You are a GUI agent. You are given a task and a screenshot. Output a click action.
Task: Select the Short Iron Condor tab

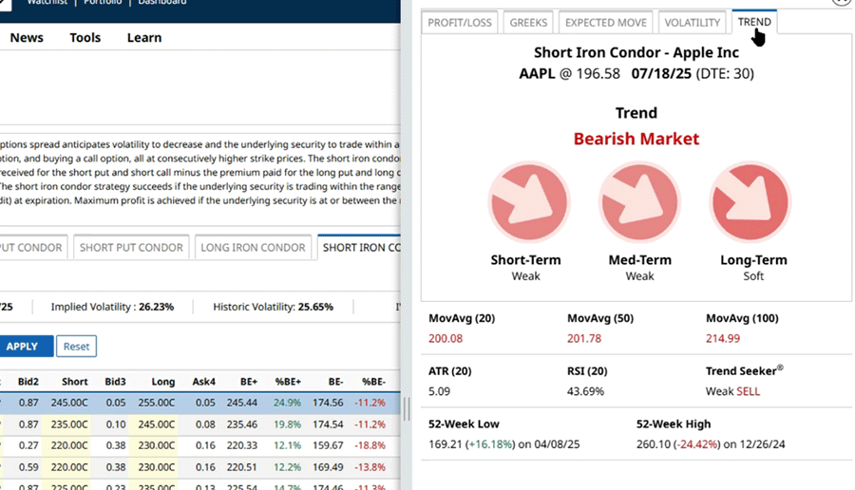coord(359,248)
